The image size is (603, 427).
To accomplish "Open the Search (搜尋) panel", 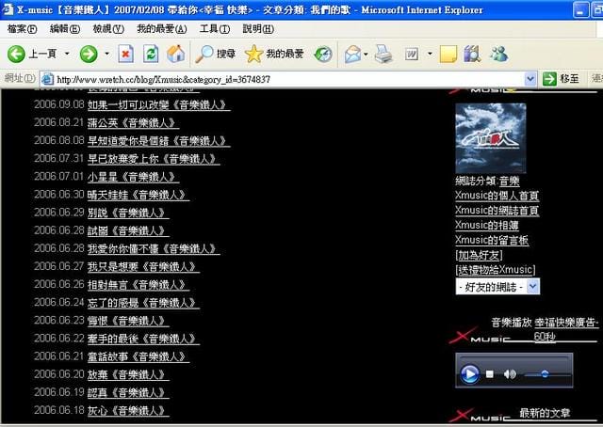I will (x=215, y=55).
